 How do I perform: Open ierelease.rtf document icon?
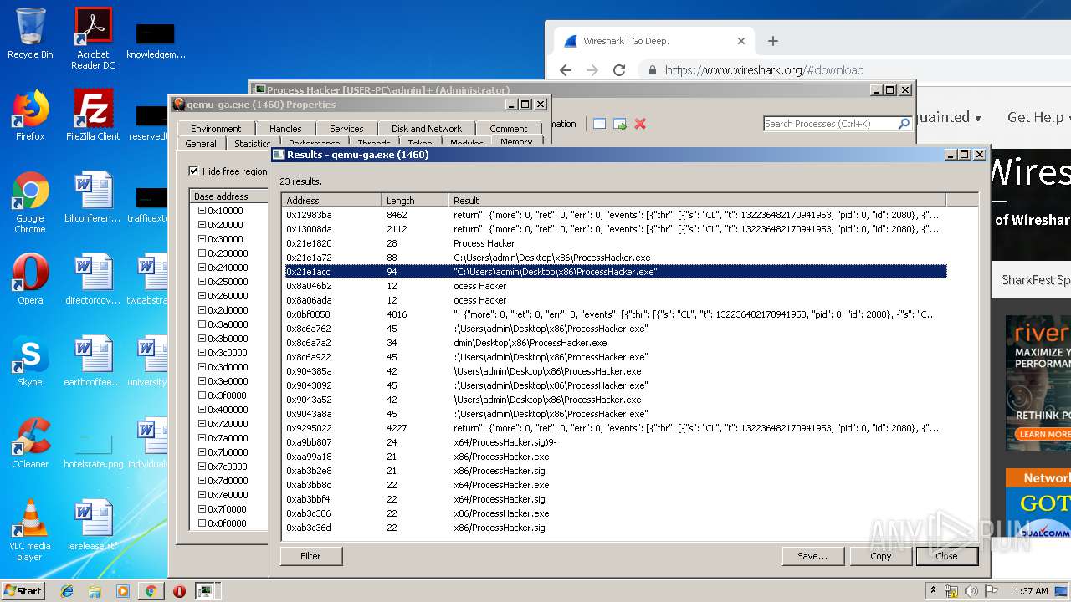coord(93,525)
